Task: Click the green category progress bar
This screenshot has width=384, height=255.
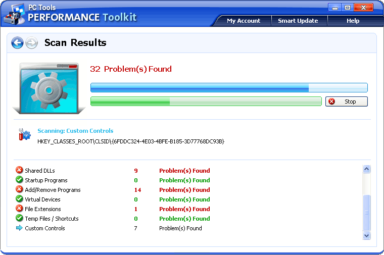Action: [x=206, y=101]
